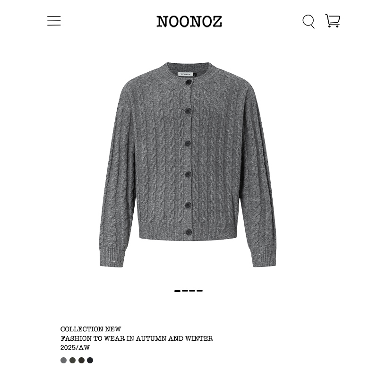
Task: Open the shopping cart
Action: click(333, 20)
